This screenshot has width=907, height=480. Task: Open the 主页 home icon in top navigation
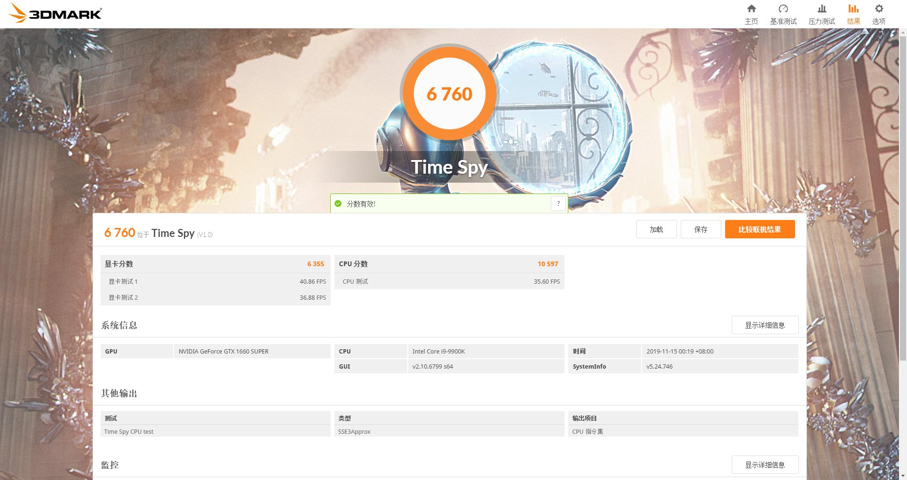(751, 13)
